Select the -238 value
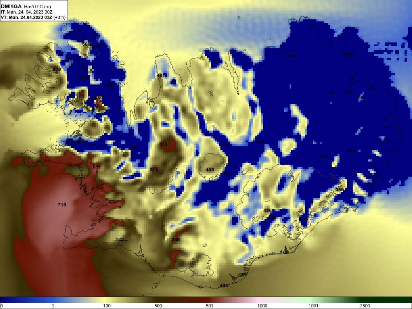Screen dimensions: 412x309 272,218
